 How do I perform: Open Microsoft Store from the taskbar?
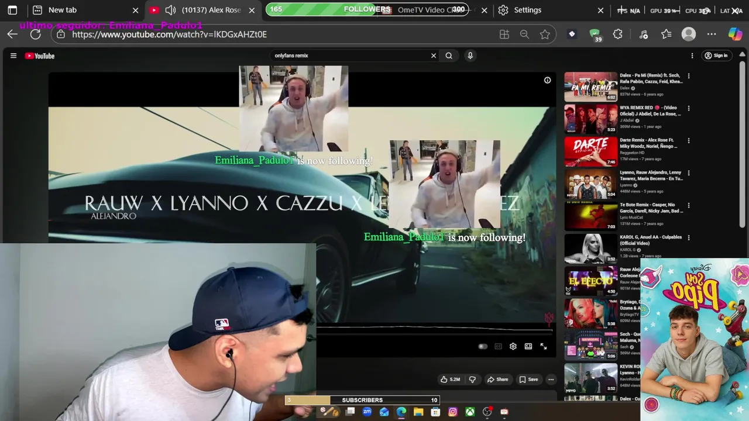tap(435, 412)
